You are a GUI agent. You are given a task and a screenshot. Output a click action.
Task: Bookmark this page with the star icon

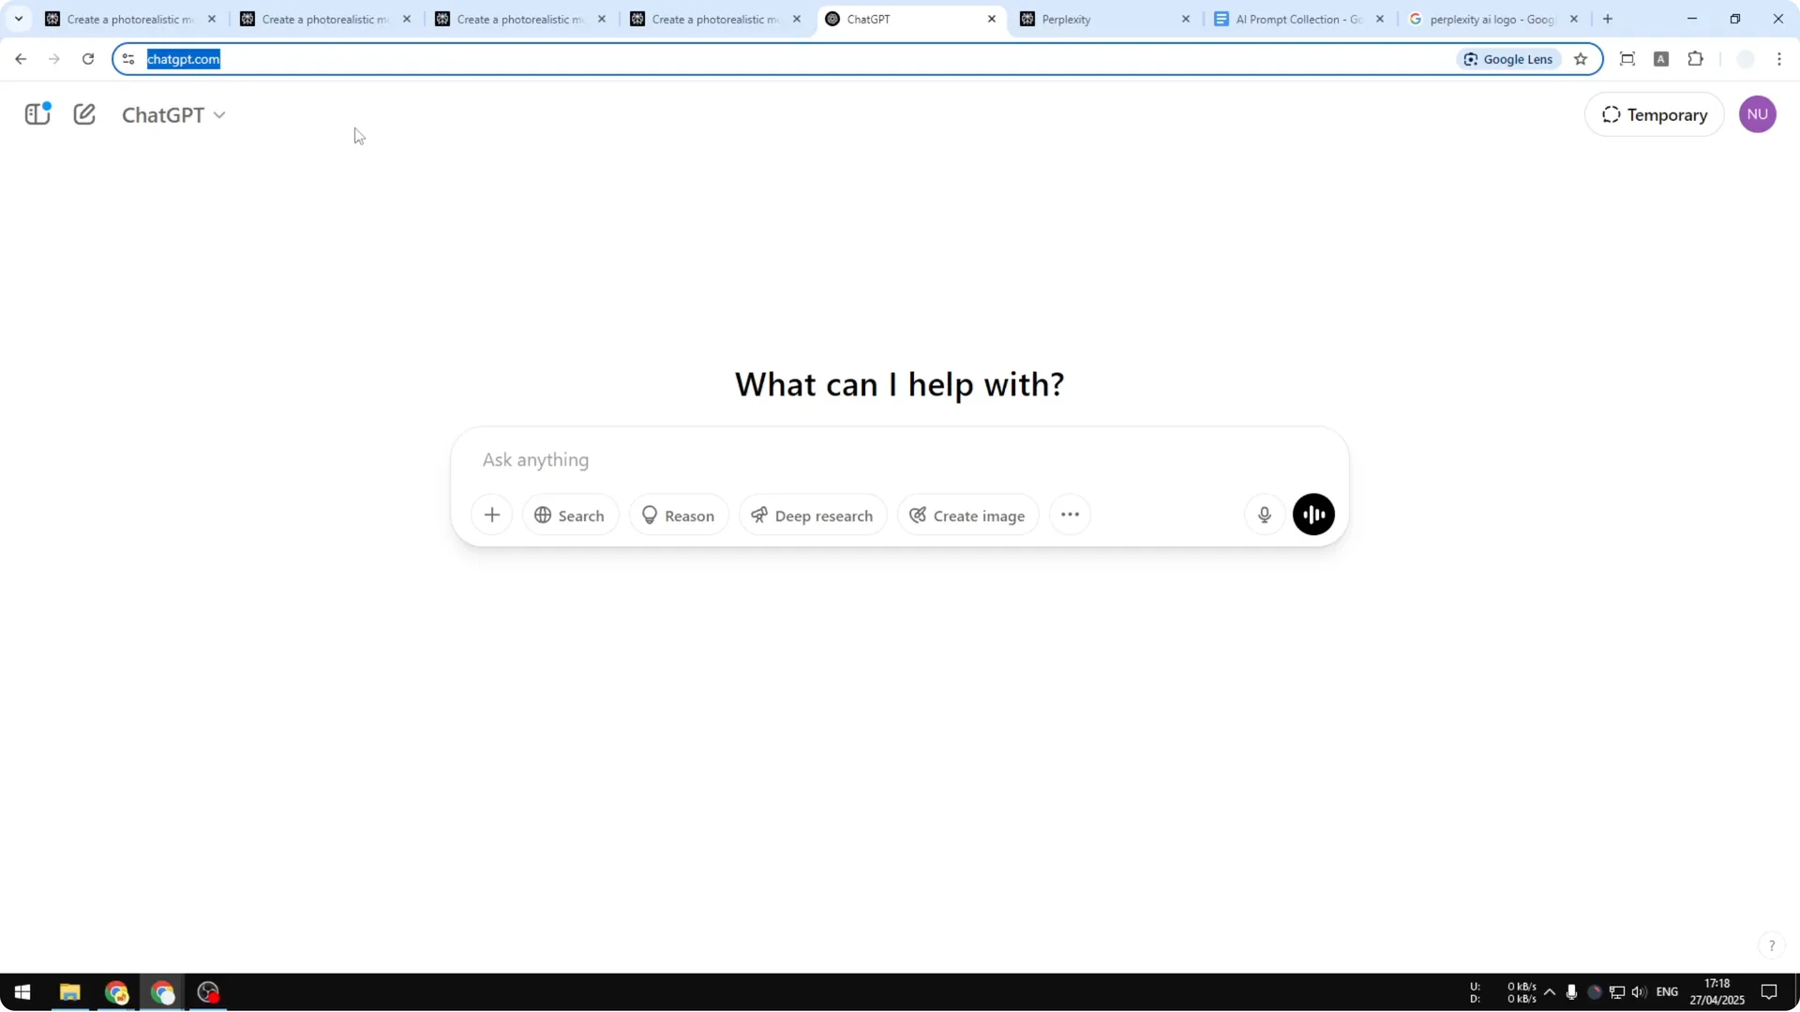[x=1581, y=58]
